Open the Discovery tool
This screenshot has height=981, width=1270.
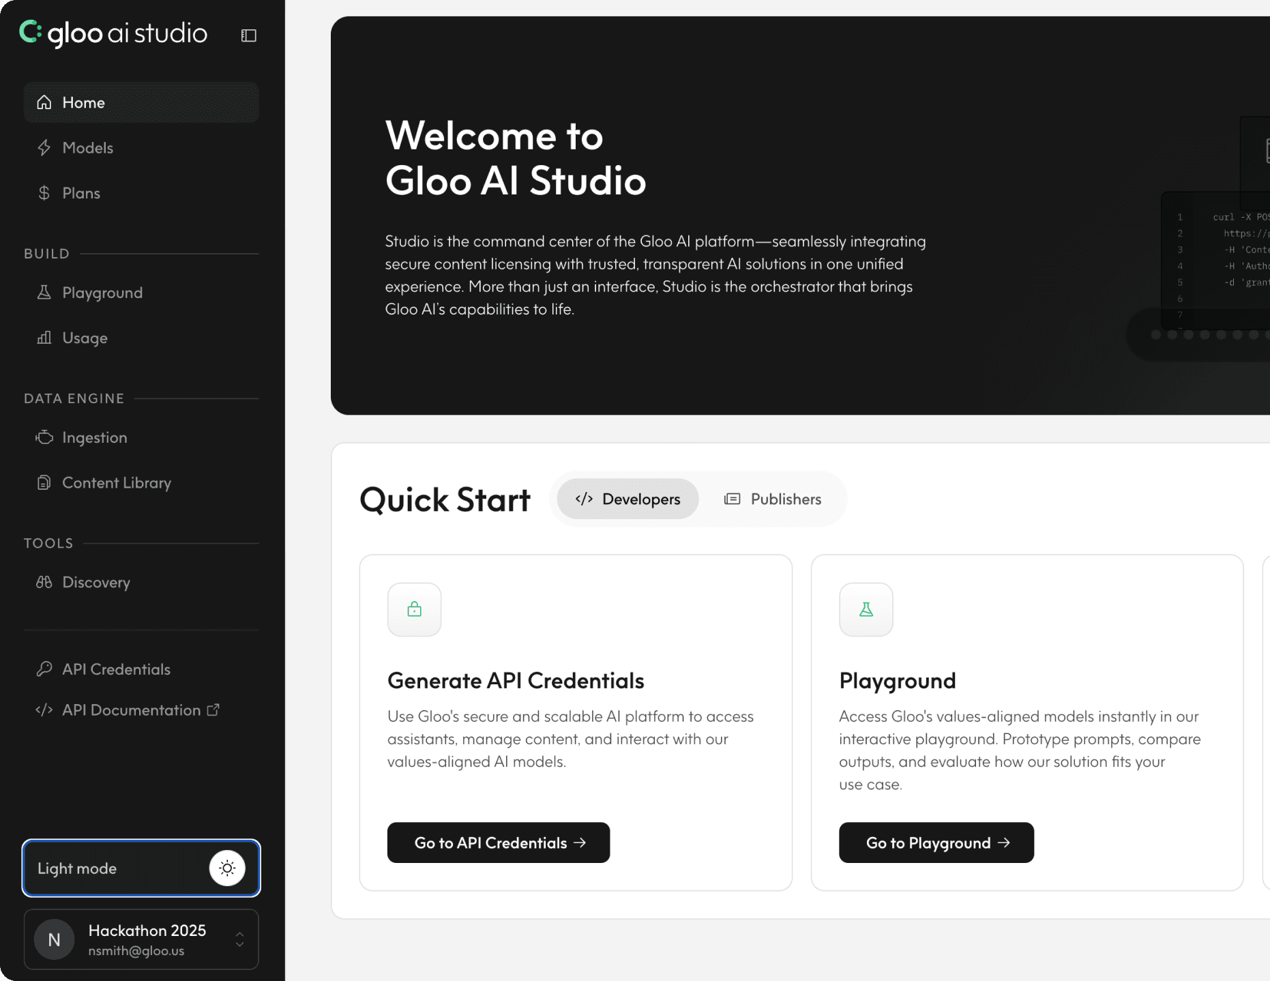[x=141, y=583]
